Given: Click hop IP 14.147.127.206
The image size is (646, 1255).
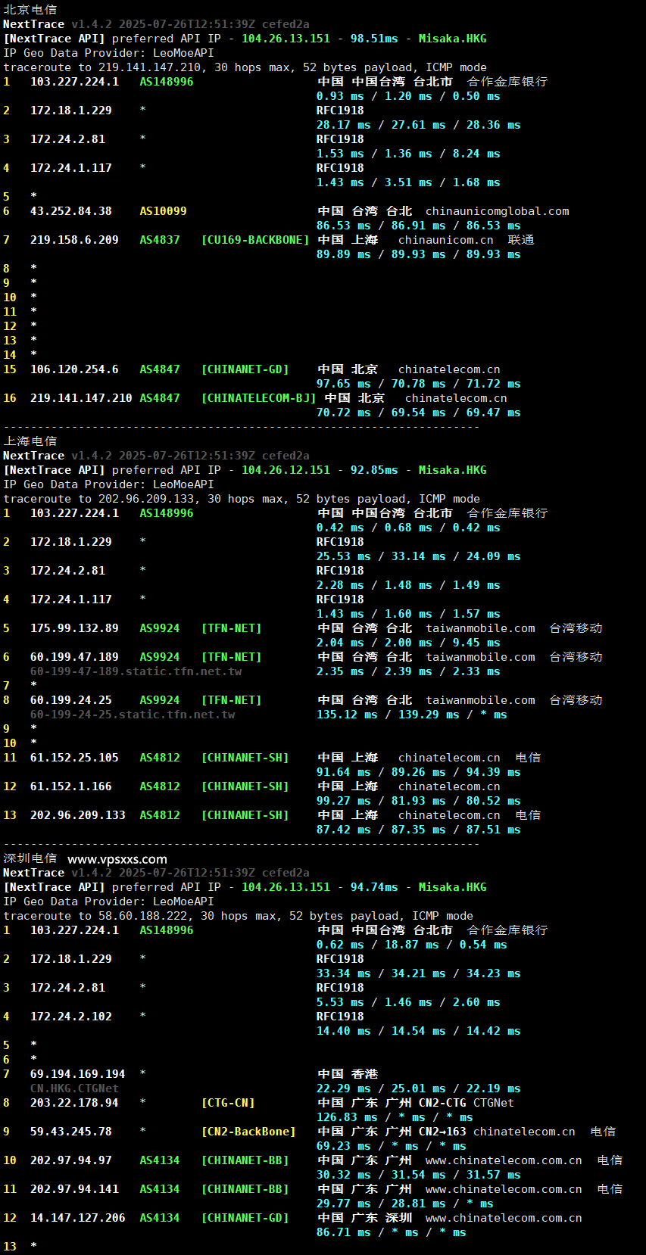Looking at the screenshot, I should pos(78,1218).
